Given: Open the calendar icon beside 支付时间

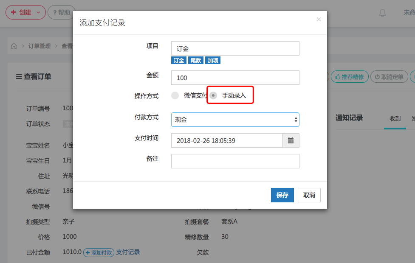Looking at the screenshot, I should (291, 140).
